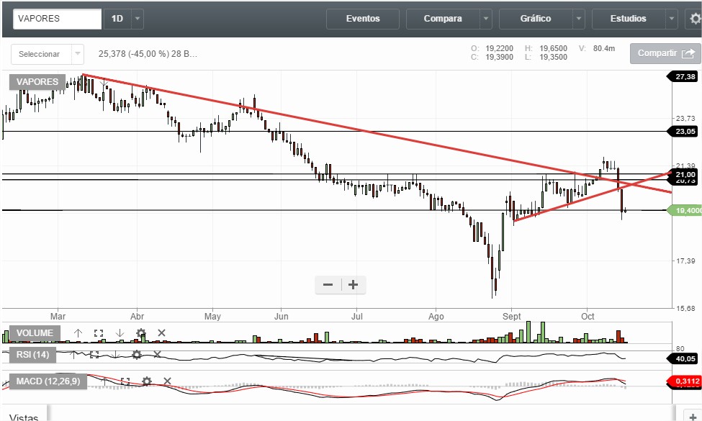
Task: Click the 23,05 horizontal line price tag
Action: (684, 132)
